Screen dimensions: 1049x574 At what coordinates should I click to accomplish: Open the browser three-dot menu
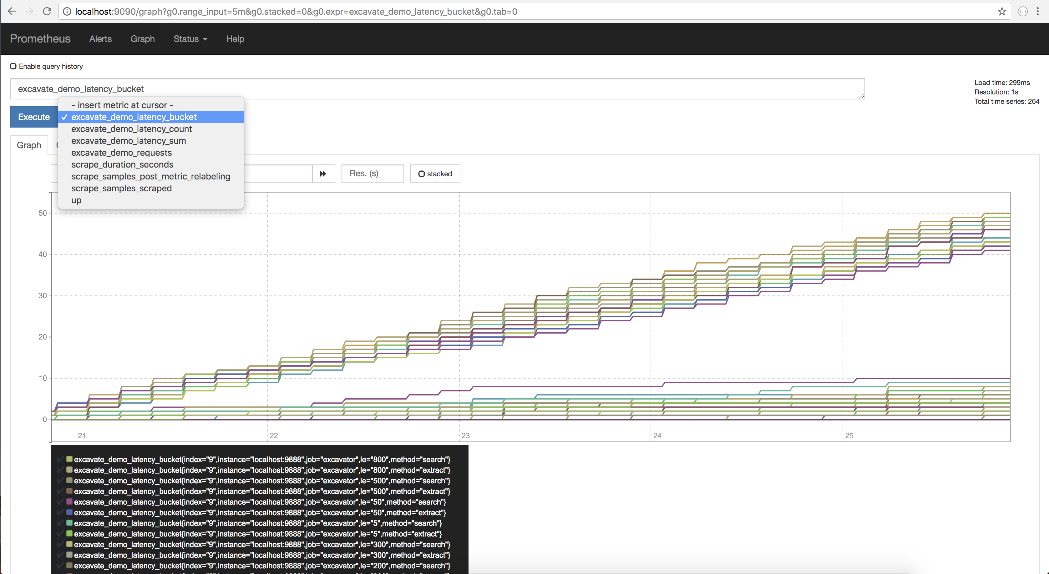(x=1038, y=11)
